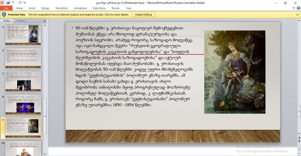This screenshot has width=301, height=156.
Task: Switch to the Outline pane tab
Action: click(x=21, y=21)
